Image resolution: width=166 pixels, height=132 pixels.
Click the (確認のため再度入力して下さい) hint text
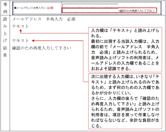tap(136, 10)
